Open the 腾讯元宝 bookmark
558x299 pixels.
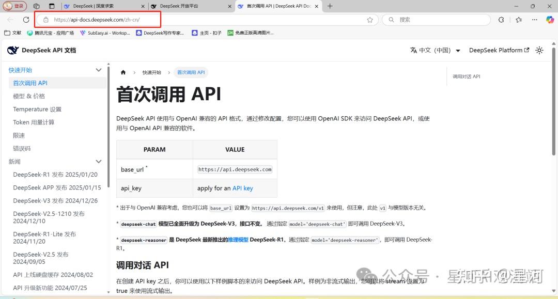click(51, 33)
